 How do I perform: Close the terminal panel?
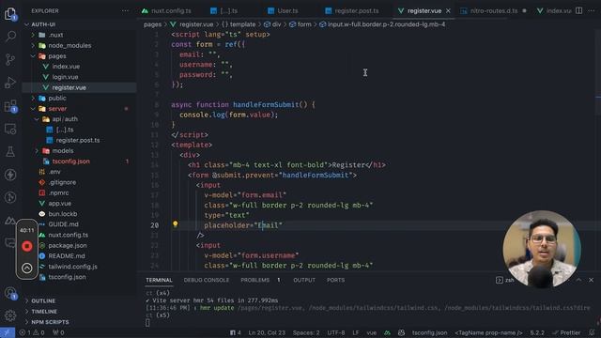pos(591,280)
